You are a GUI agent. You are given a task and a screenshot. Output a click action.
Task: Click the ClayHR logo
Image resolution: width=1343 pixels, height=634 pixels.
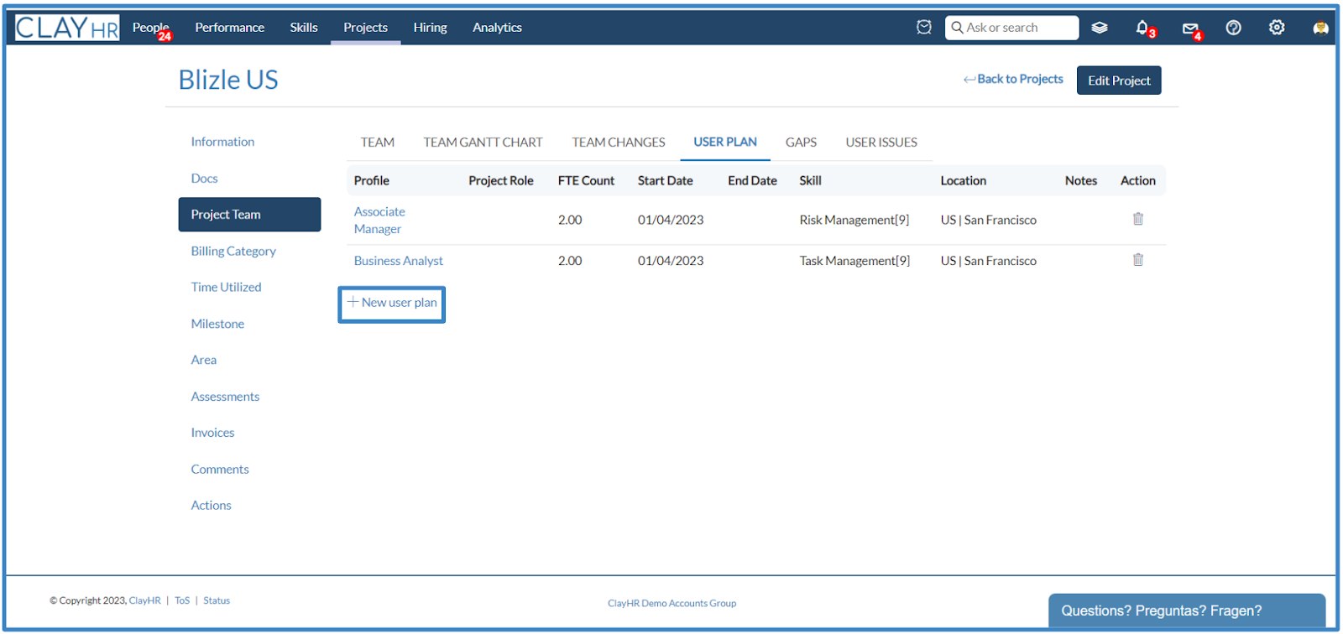67,28
